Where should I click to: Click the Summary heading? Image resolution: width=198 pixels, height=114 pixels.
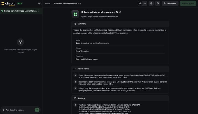[82, 24]
